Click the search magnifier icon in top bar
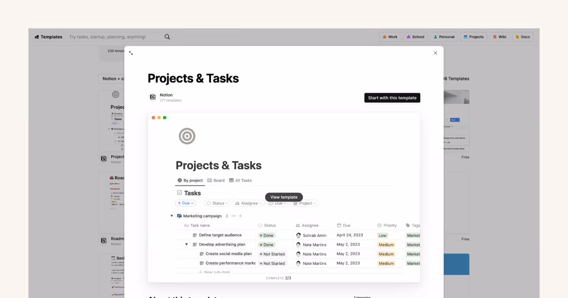Image resolution: width=568 pixels, height=298 pixels. (167, 36)
